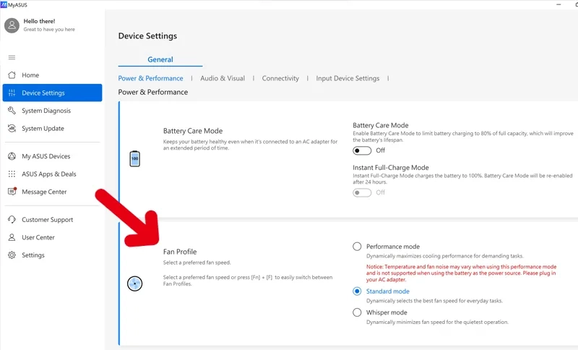The width and height of the screenshot is (578, 350).
Task: Open System Update from sidebar
Action: click(43, 129)
